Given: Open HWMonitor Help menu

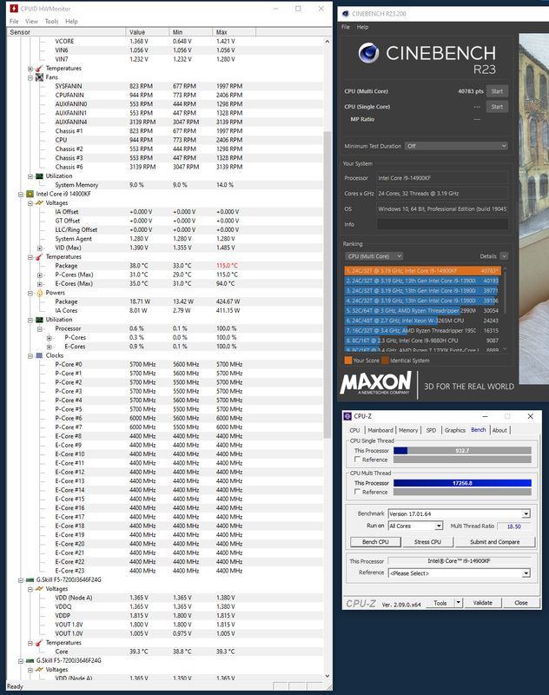Looking at the screenshot, I should point(71,21).
